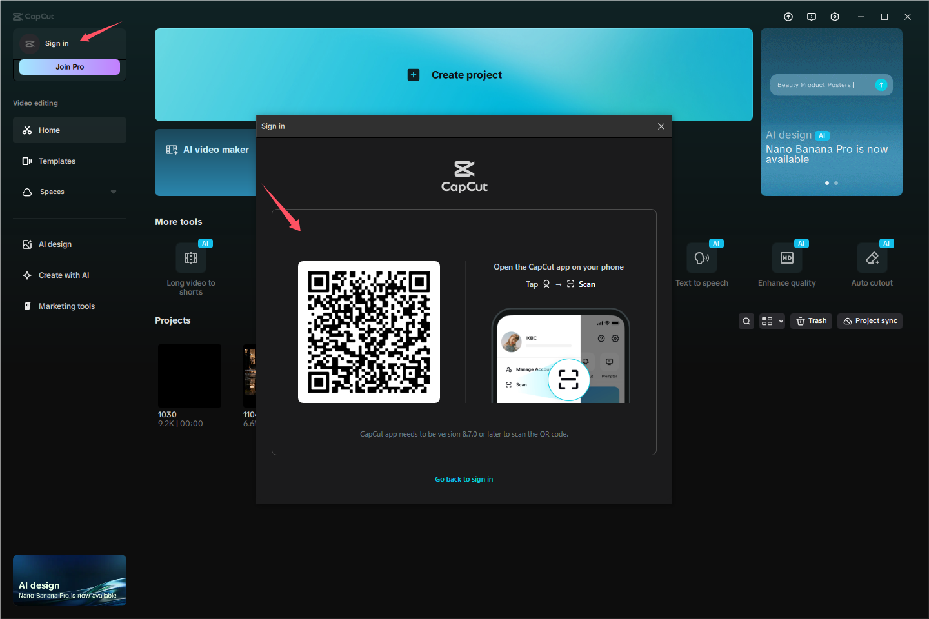This screenshot has width=929, height=619.
Task: Open the project view layout dropdown
Action: 772,320
